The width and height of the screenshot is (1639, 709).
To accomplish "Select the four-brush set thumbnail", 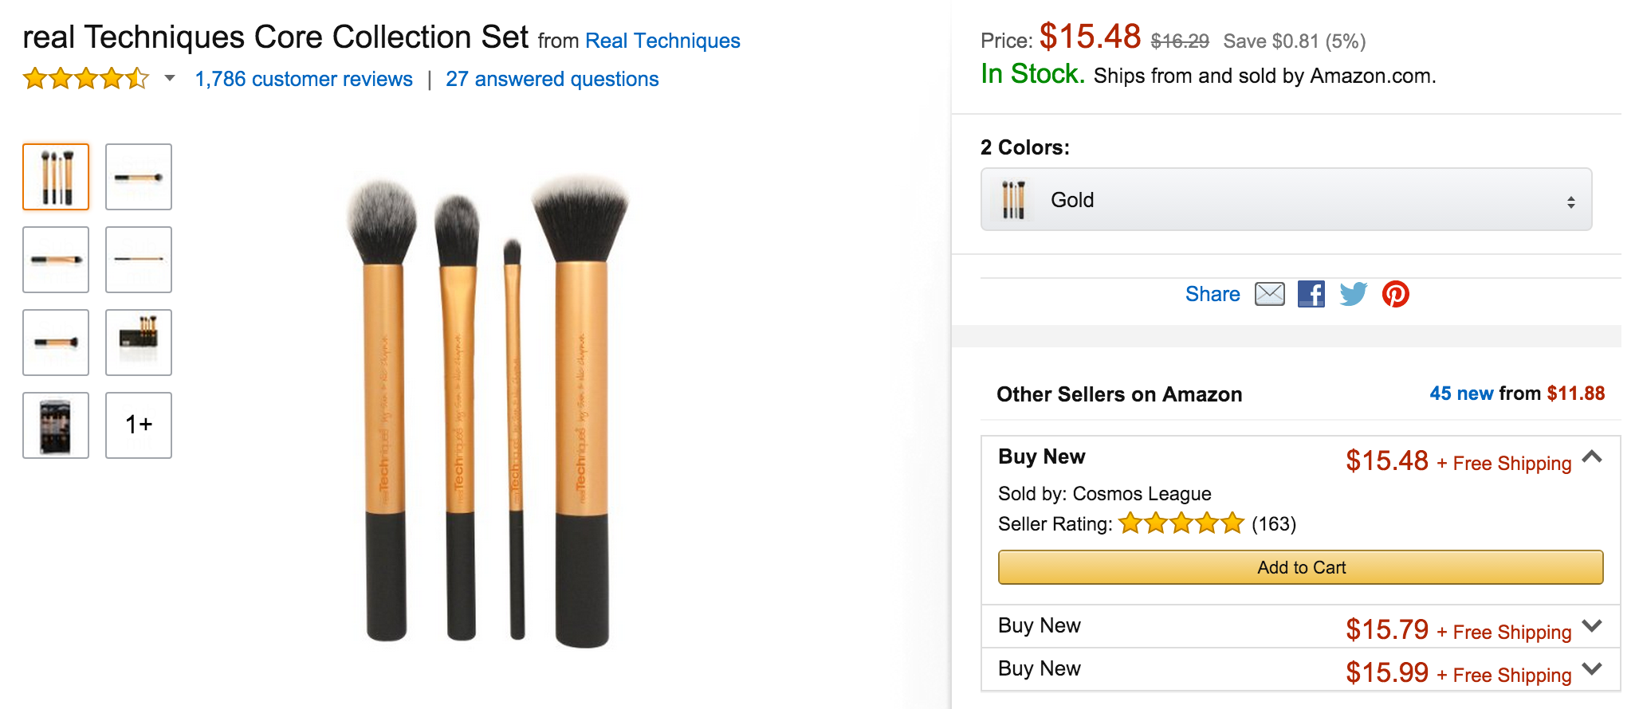I will [56, 177].
